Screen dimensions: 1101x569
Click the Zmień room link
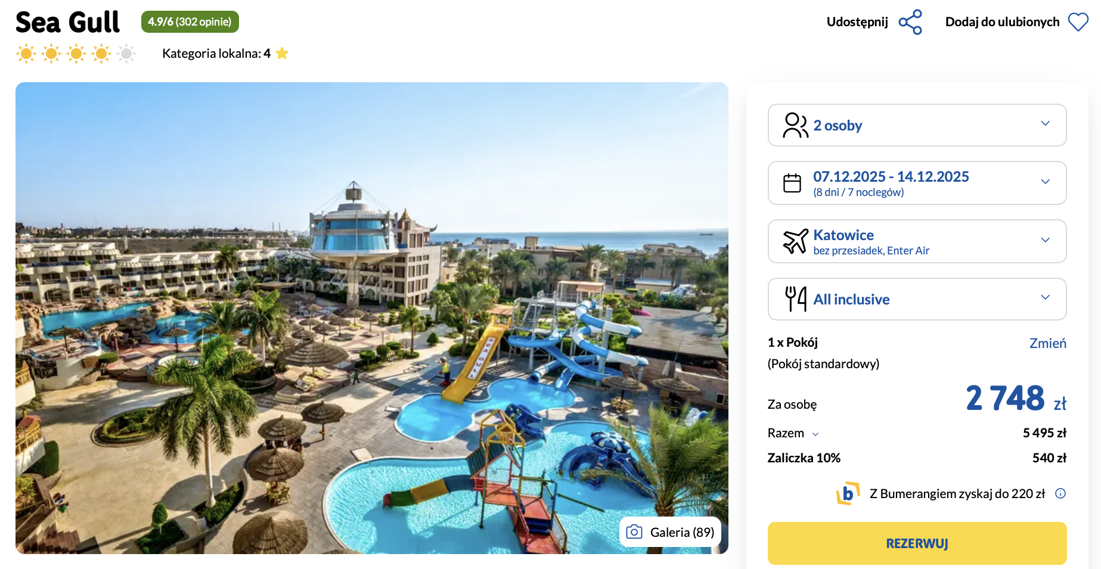pyautogui.click(x=1047, y=343)
